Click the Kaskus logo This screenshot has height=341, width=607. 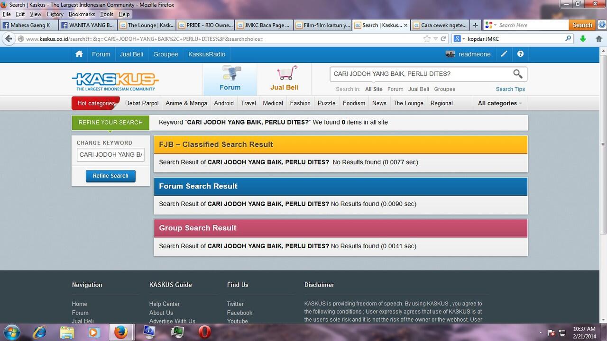(x=115, y=81)
